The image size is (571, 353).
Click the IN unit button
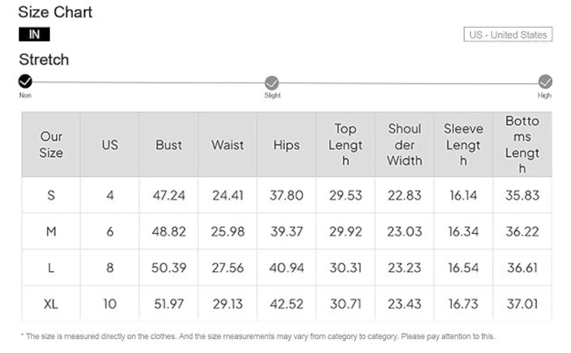pyautogui.click(x=34, y=34)
